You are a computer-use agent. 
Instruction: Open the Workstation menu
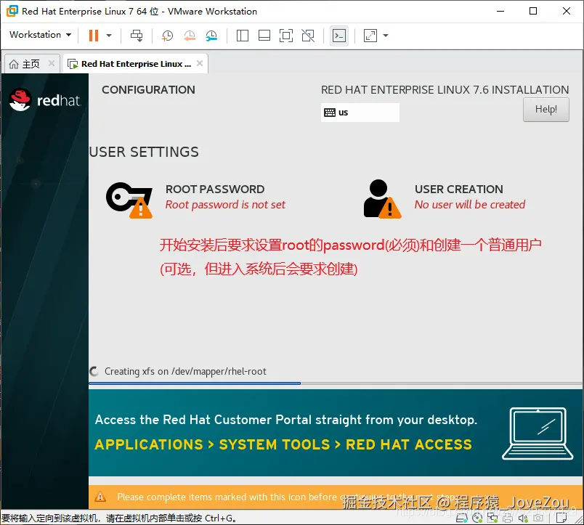[x=40, y=35]
